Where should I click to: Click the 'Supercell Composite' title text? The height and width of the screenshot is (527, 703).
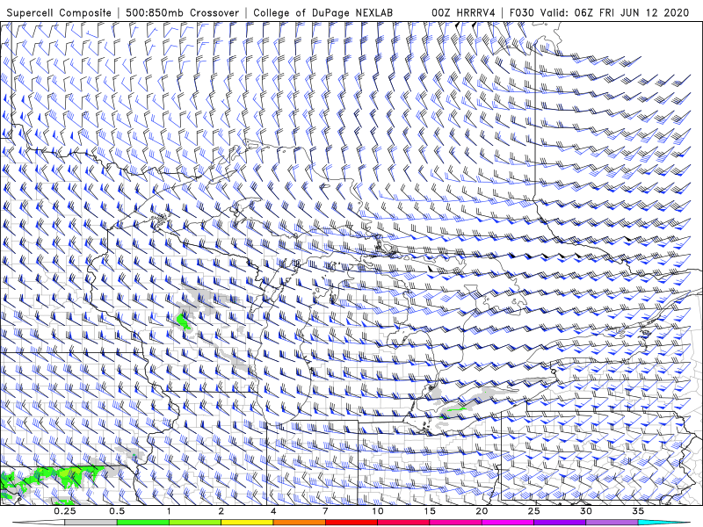click(59, 12)
